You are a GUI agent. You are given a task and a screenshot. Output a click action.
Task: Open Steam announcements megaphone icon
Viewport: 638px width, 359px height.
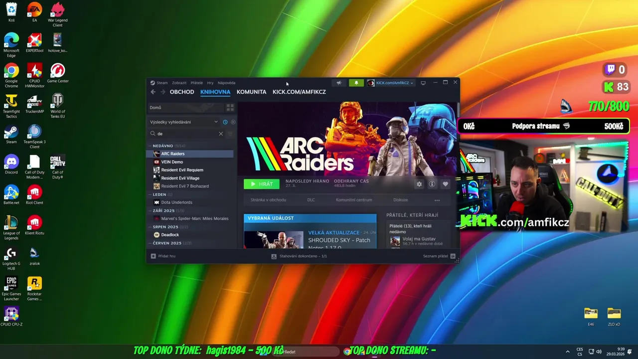click(339, 83)
